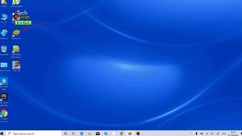Open the battery status tray icon
242x136 pixels.
(202, 133)
